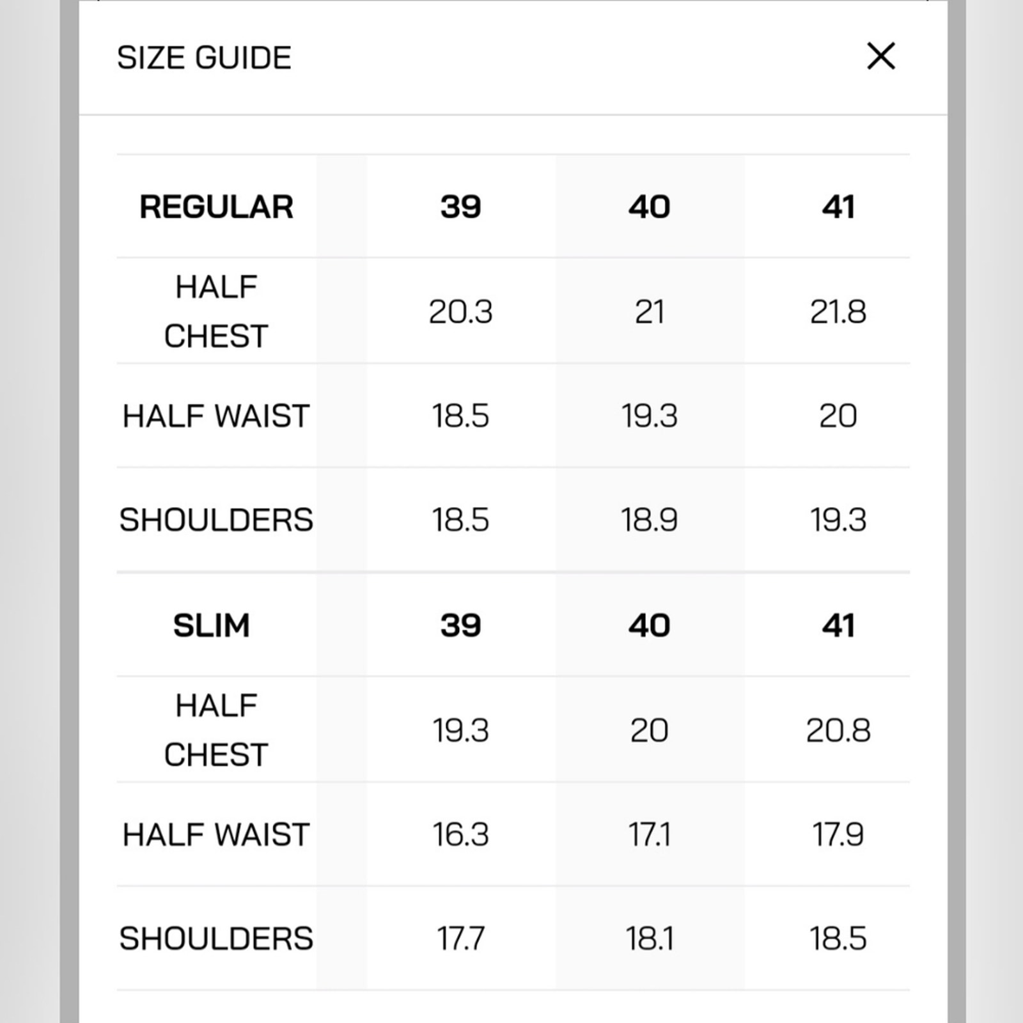Select size 41 in Slim header
Viewport: 1023px width, 1023px height.
click(x=838, y=625)
